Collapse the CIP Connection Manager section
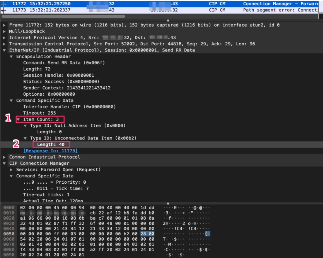 (4, 163)
